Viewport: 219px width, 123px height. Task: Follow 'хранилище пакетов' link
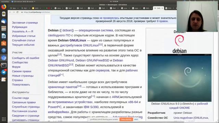(62, 87)
